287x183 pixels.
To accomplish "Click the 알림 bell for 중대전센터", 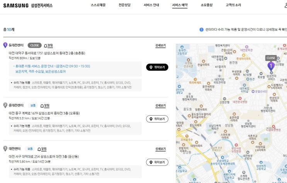I will (45, 106).
